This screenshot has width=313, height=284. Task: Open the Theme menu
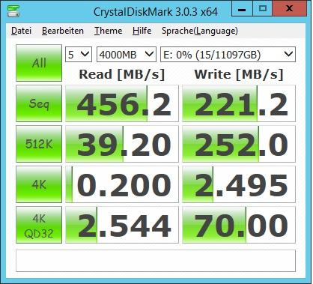(109, 31)
